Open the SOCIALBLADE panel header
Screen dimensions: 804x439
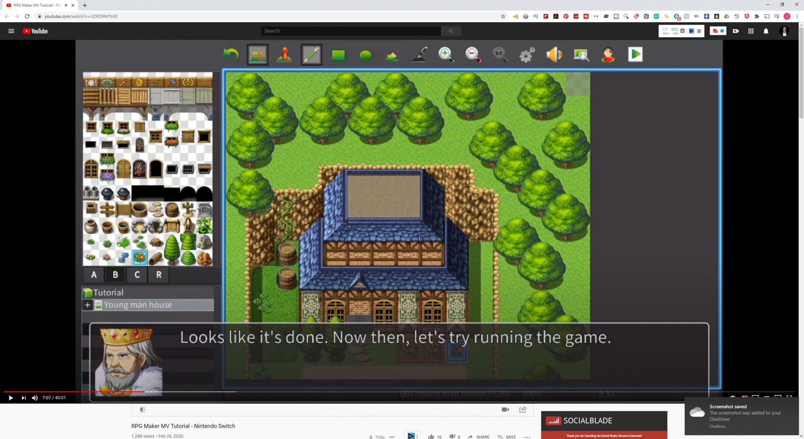pos(604,421)
